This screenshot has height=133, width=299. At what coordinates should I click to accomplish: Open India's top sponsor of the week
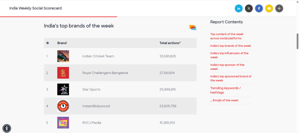pos(227,67)
